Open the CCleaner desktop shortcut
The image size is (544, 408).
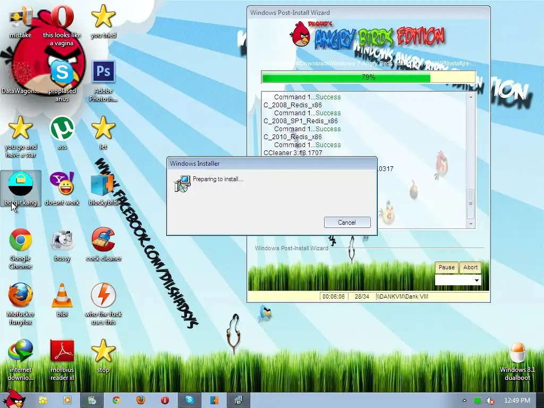(104, 245)
